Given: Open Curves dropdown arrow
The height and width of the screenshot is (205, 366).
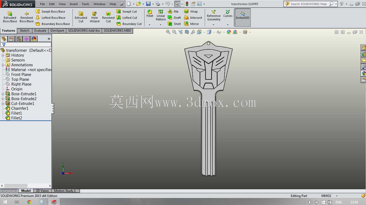Looking at the screenshot, I should coord(228,25).
